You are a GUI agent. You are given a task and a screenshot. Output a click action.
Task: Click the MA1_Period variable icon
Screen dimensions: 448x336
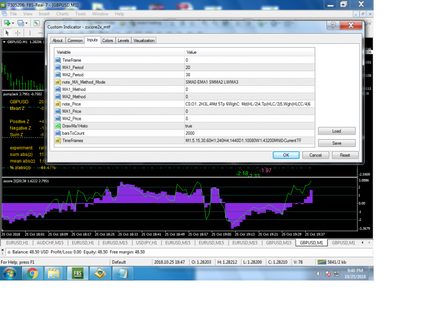pyautogui.click(x=58, y=67)
